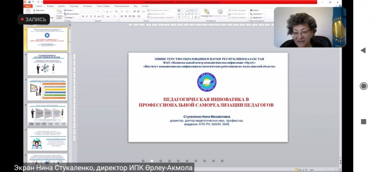Open the Acrobat ribbon tab
The image size is (374, 172).
(x=145, y=6)
